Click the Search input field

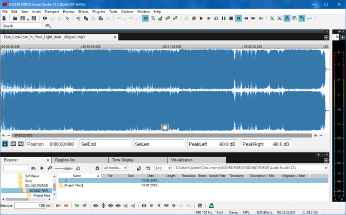(22, 26)
